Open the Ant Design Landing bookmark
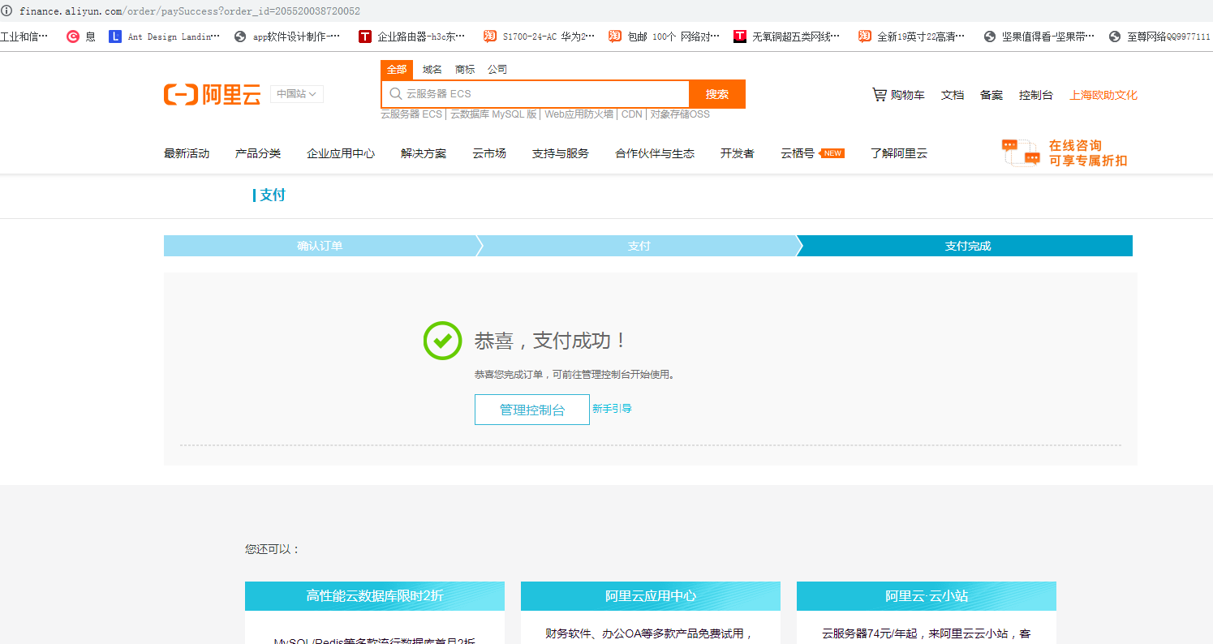Viewport: 1213px width, 644px height. (164, 36)
